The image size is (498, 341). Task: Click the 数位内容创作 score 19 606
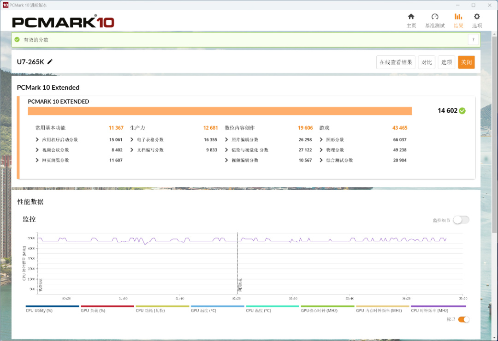point(305,128)
